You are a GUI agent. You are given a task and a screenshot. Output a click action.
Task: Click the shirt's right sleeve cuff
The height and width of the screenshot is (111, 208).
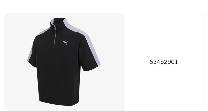click(92, 68)
